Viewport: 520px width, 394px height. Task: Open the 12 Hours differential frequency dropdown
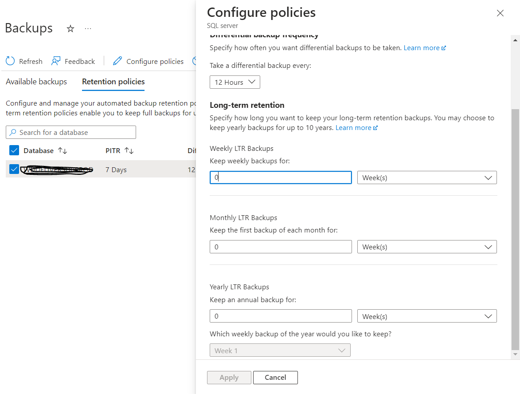pos(235,82)
